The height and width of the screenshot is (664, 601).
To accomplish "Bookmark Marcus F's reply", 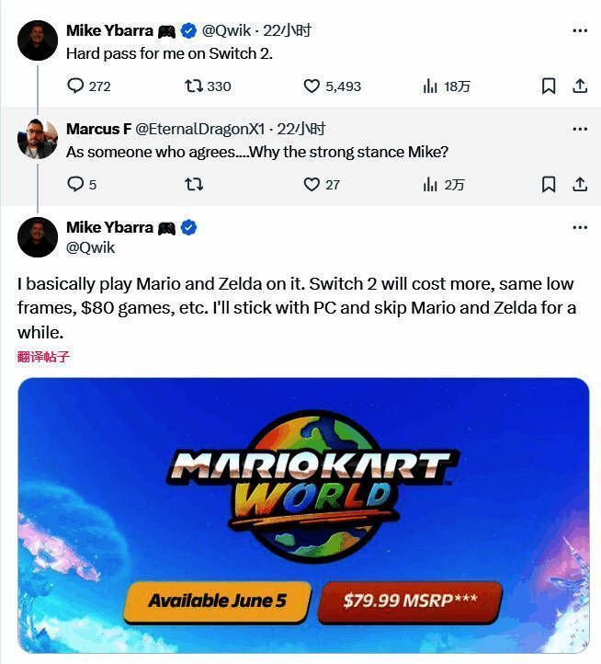I will coord(549,184).
